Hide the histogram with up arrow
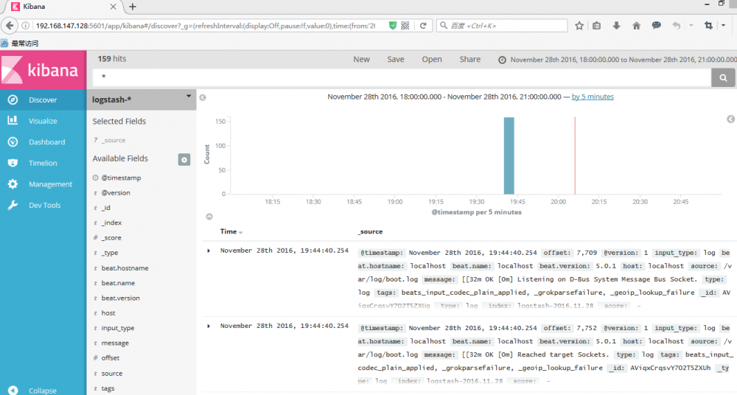This screenshot has width=737, height=395. coord(209,217)
